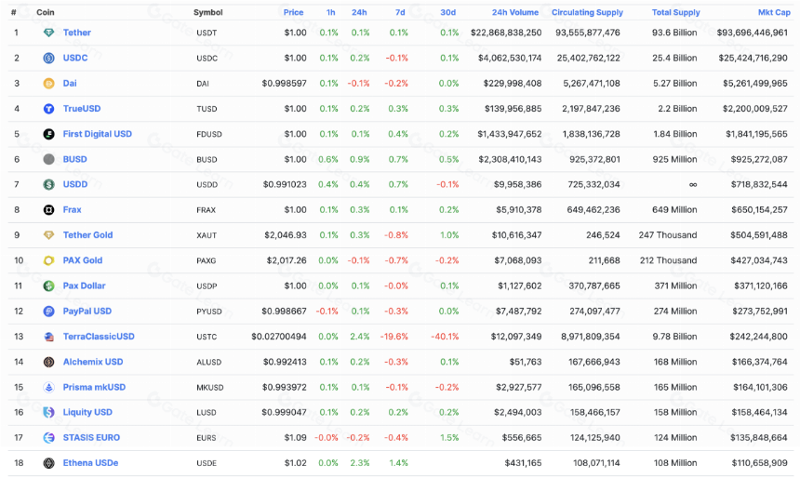Image resolution: width=800 pixels, height=478 pixels.
Task: Open the USDC coin link
Action: click(x=75, y=59)
